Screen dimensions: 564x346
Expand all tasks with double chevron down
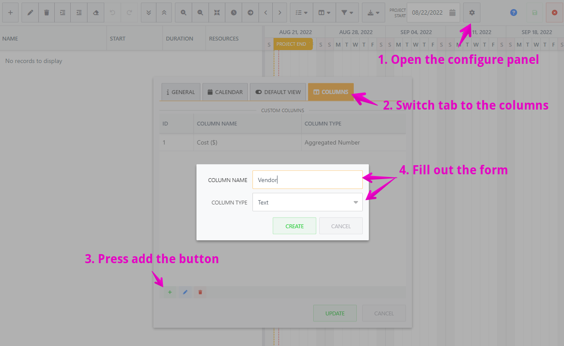coord(149,13)
